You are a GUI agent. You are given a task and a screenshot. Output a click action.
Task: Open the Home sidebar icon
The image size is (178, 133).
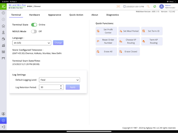[3, 26]
